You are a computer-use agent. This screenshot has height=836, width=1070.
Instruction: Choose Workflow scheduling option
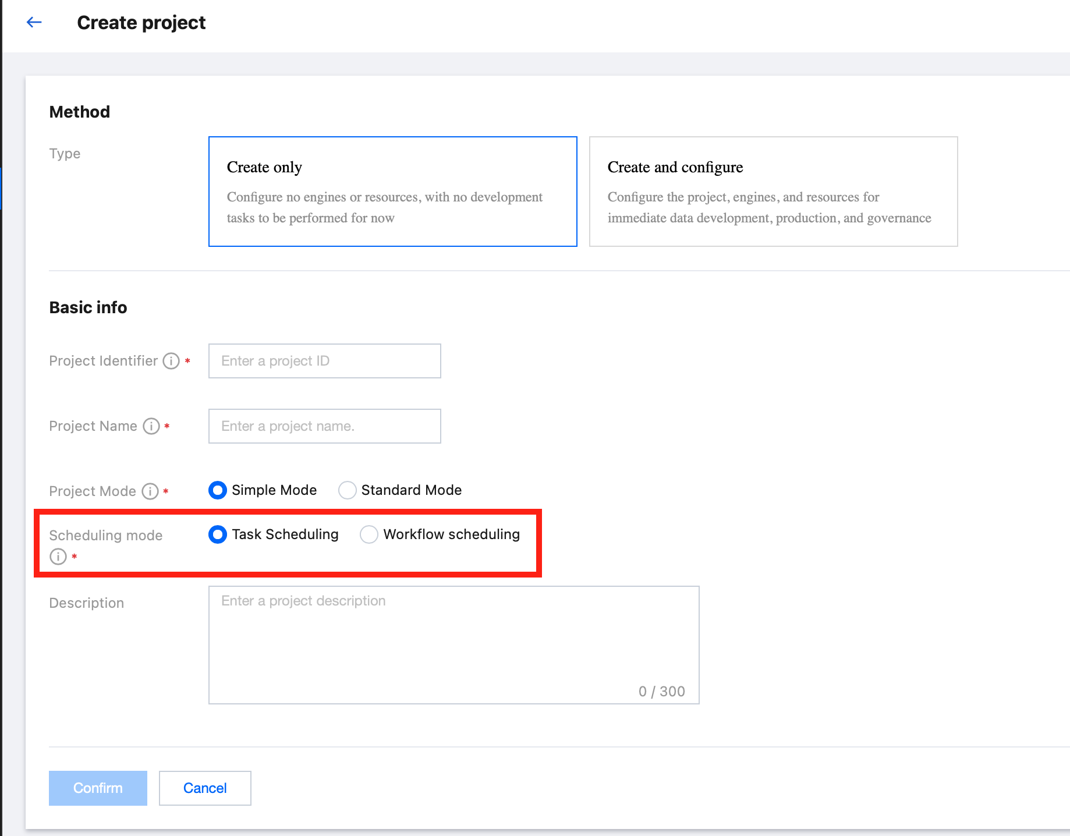pyautogui.click(x=369, y=534)
